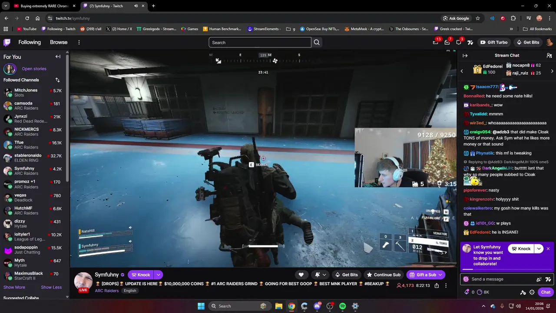Show hidden system tray icons
The width and height of the screenshot is (556, 313).
point(484,306)
